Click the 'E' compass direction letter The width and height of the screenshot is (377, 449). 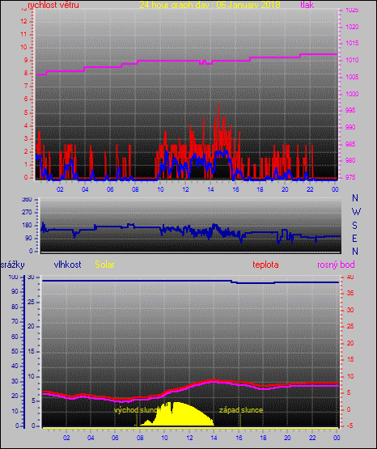click(355, 238)
